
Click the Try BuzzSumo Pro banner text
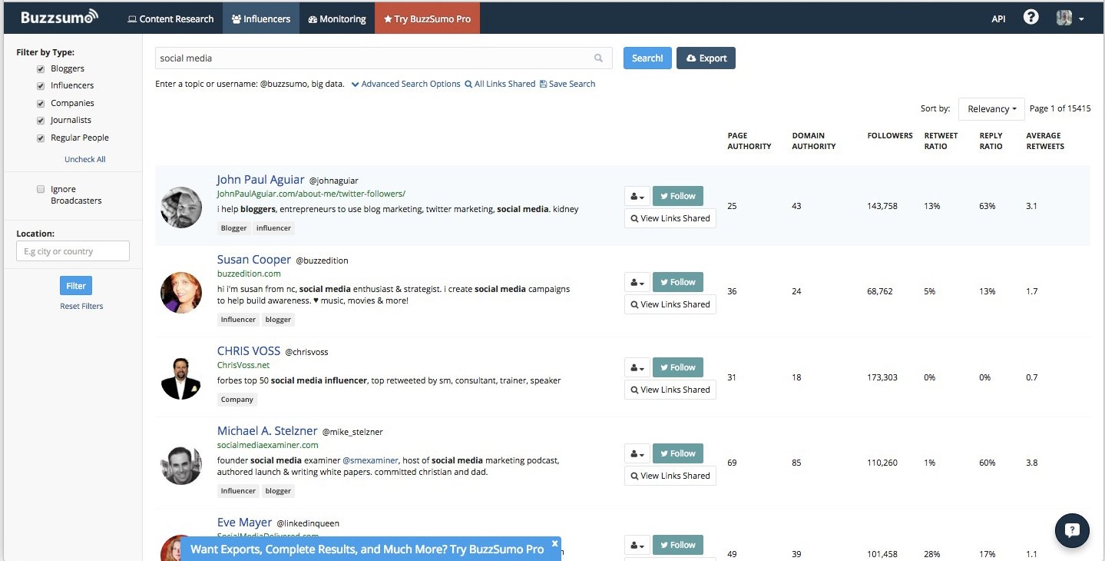click(x=367, y=549)
